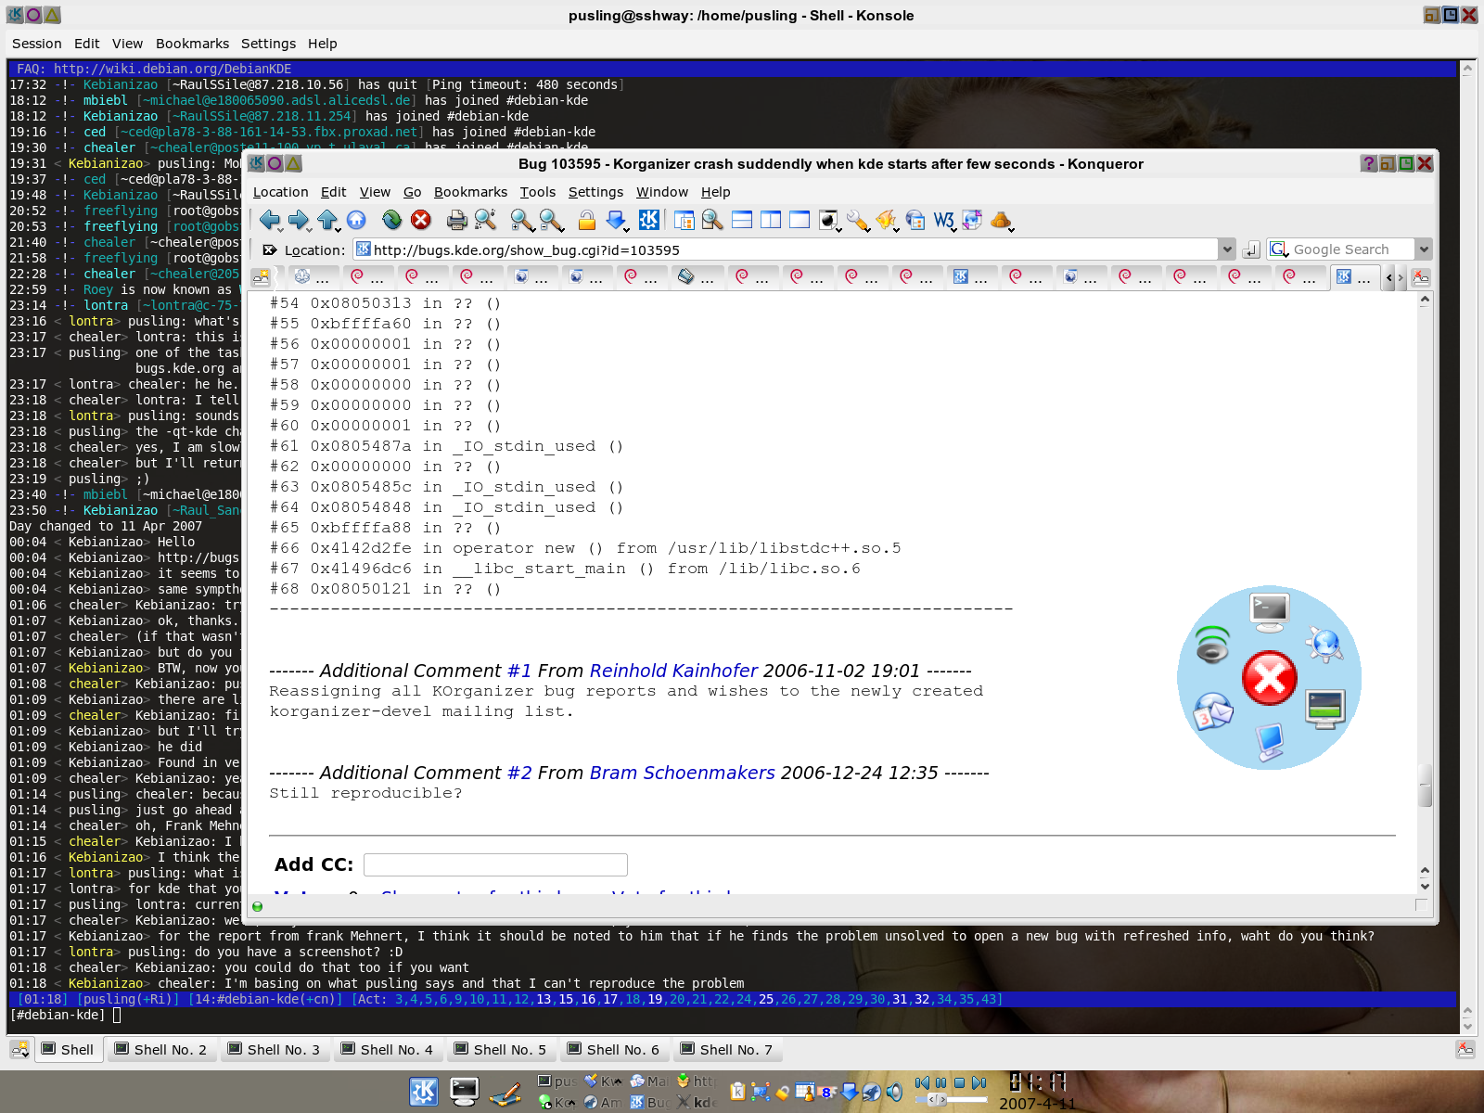Screen dimensions: 1484x1113
Task: Click Go button beside location bar
Action: point(1251,249)
